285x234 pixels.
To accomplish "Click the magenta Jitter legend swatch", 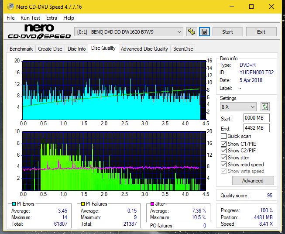I will (x=152, y=204).
